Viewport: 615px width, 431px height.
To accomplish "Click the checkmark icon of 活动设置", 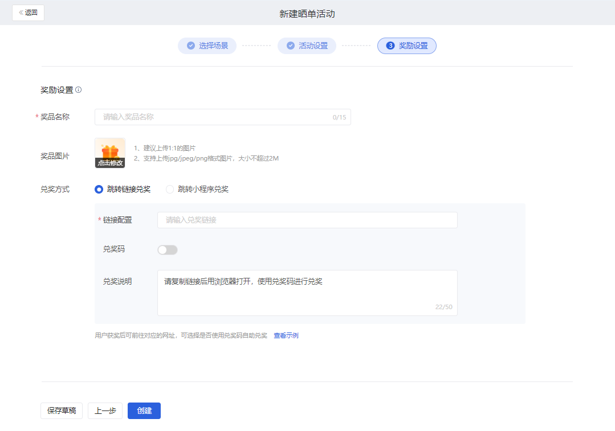I will (x=291, y=46).
